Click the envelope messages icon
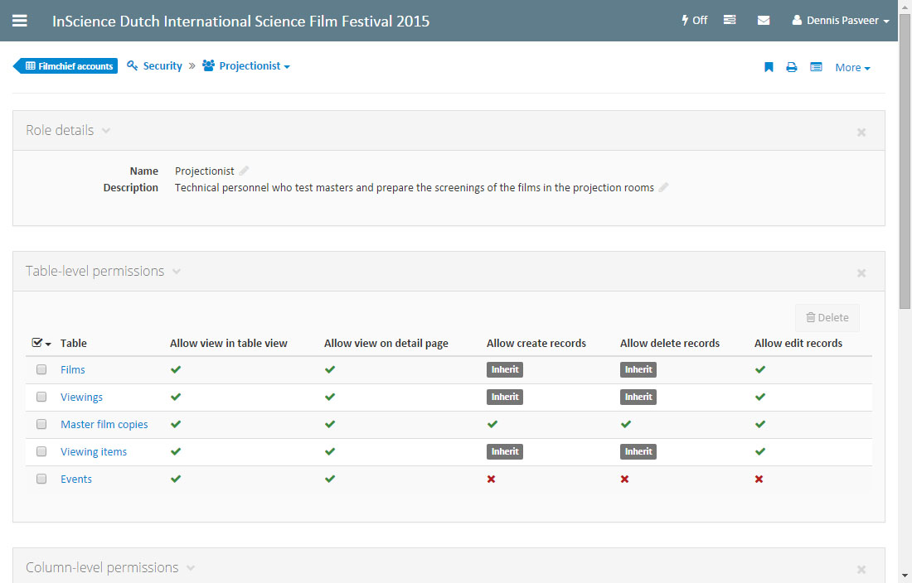 (764, 21)
